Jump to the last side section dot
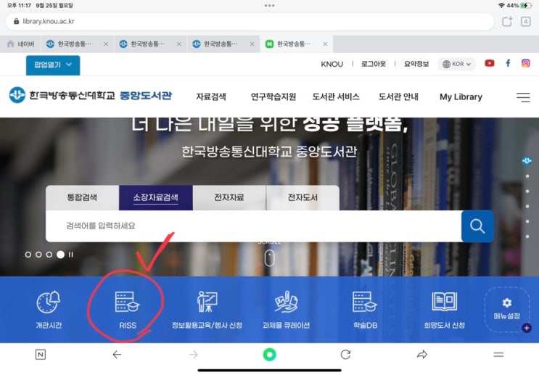Screen dimensions: 539x375 (527, 236)
